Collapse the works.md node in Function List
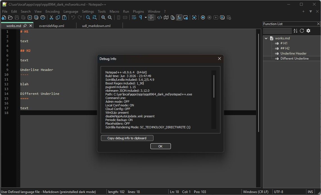Viewport: 321px width, 195px height. [x=266, y=38]
